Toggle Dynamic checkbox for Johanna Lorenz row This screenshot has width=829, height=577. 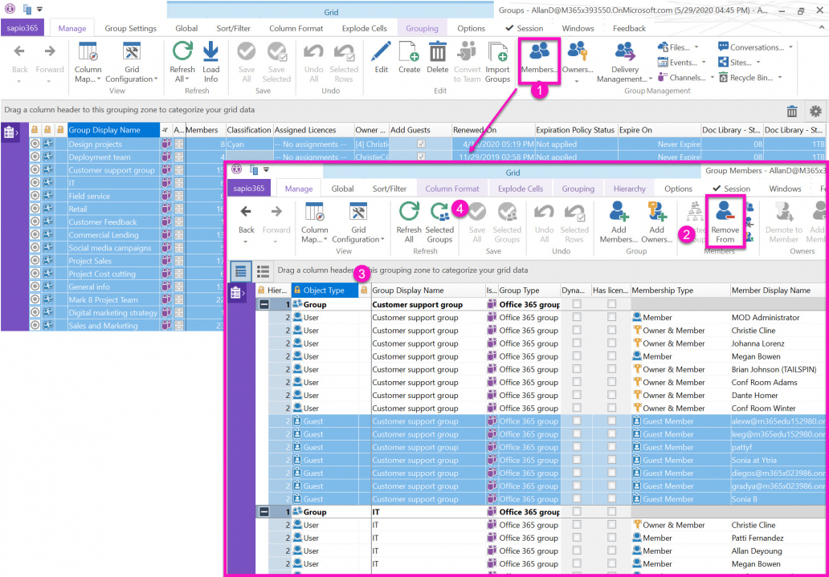(577, 343)
